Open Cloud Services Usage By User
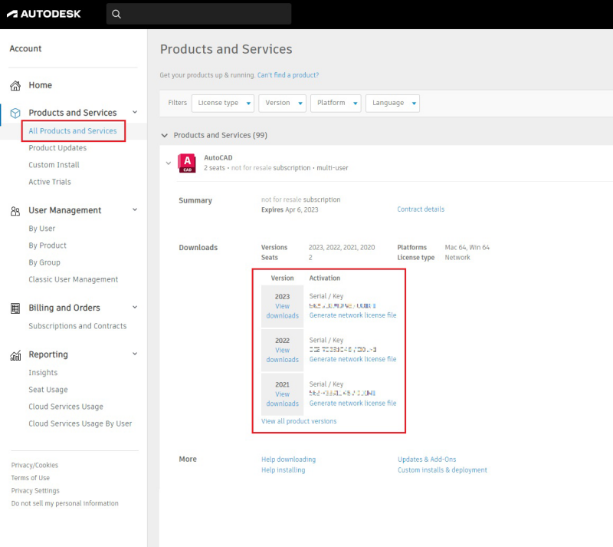The height and width of the screenshot is (547, 613). pyautogui.click(x=80, y=423)
